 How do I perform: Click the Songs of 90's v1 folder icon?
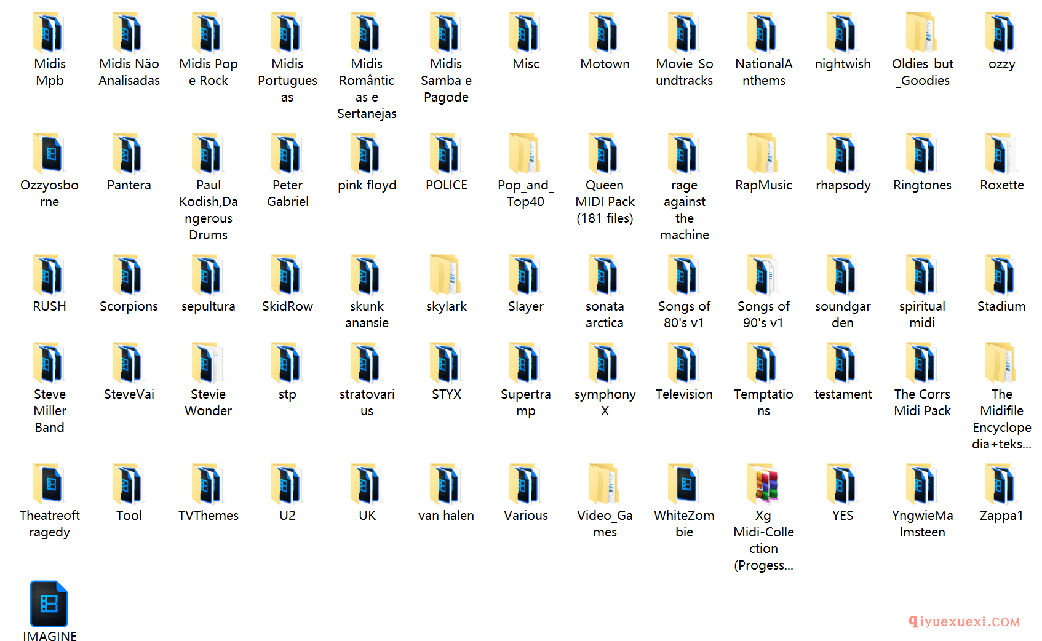pyautogui.click(x=763, y=276)
